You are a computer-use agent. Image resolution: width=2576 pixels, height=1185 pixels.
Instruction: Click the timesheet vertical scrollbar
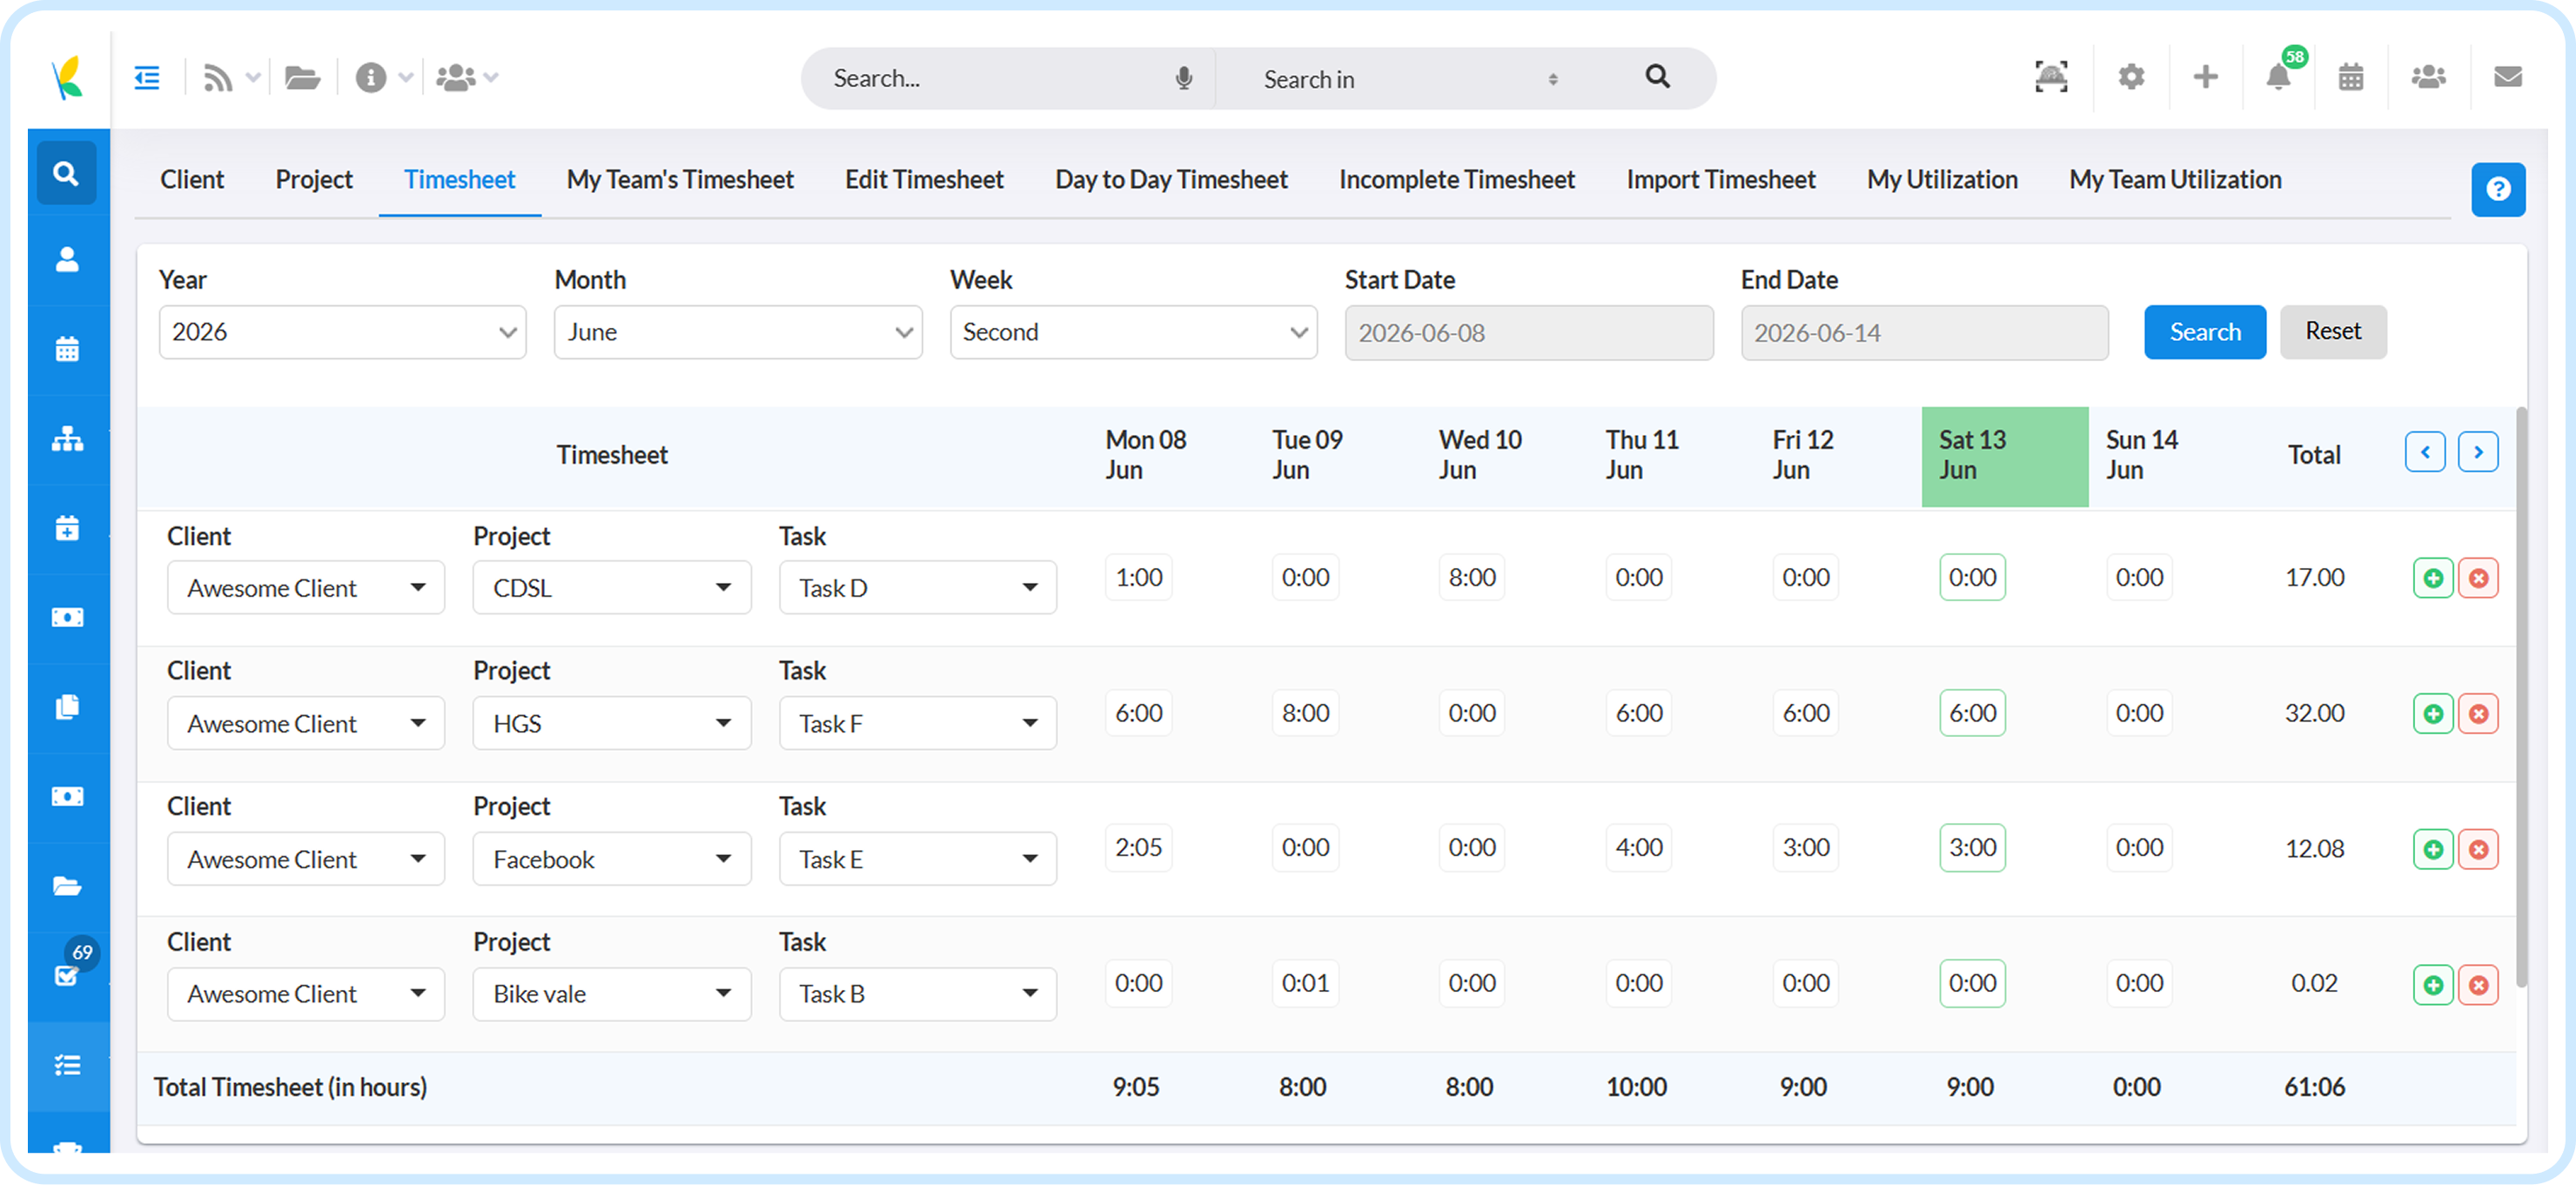point(2521,696)
